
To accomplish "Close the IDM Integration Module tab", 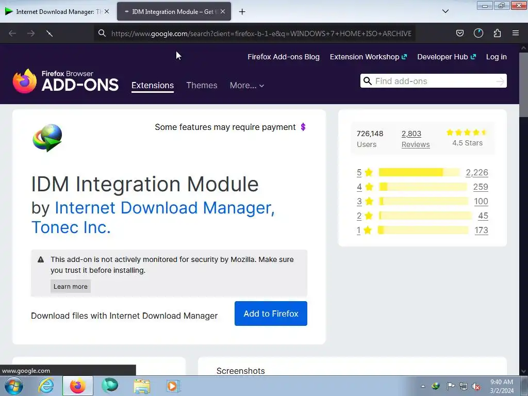I will 223,11.
